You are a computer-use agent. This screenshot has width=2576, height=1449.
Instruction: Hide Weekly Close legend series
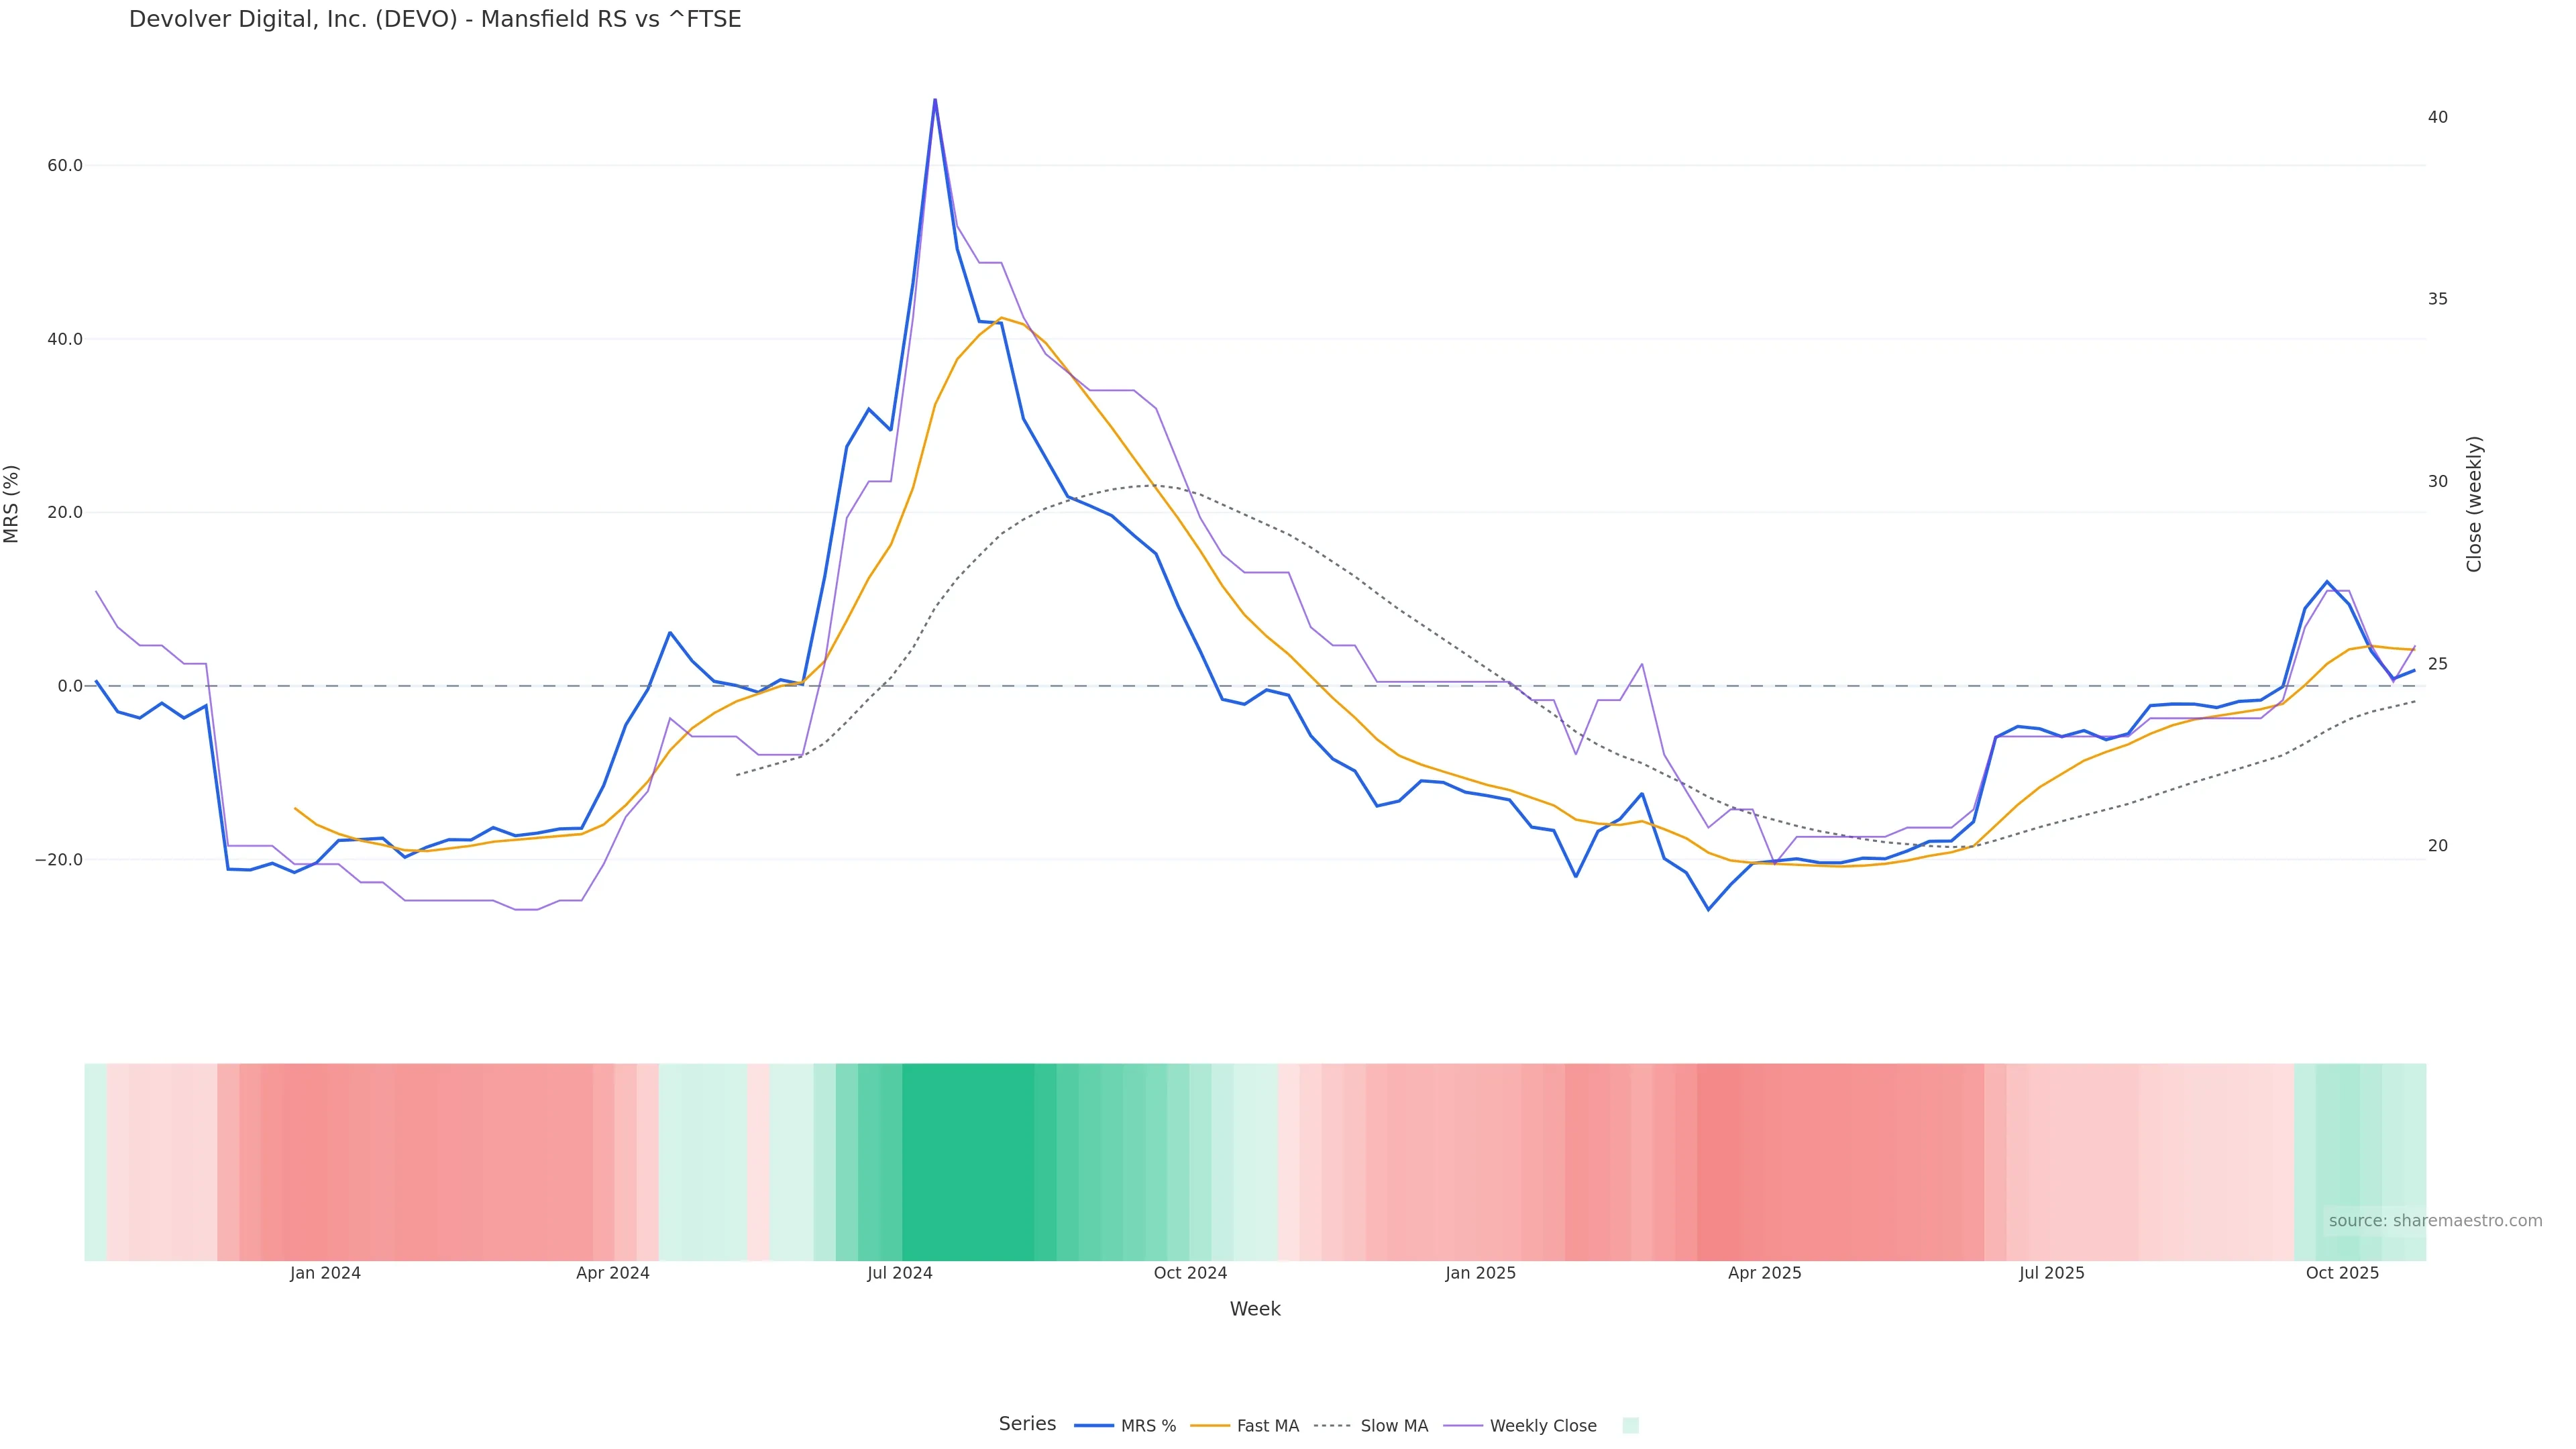1542,1426
